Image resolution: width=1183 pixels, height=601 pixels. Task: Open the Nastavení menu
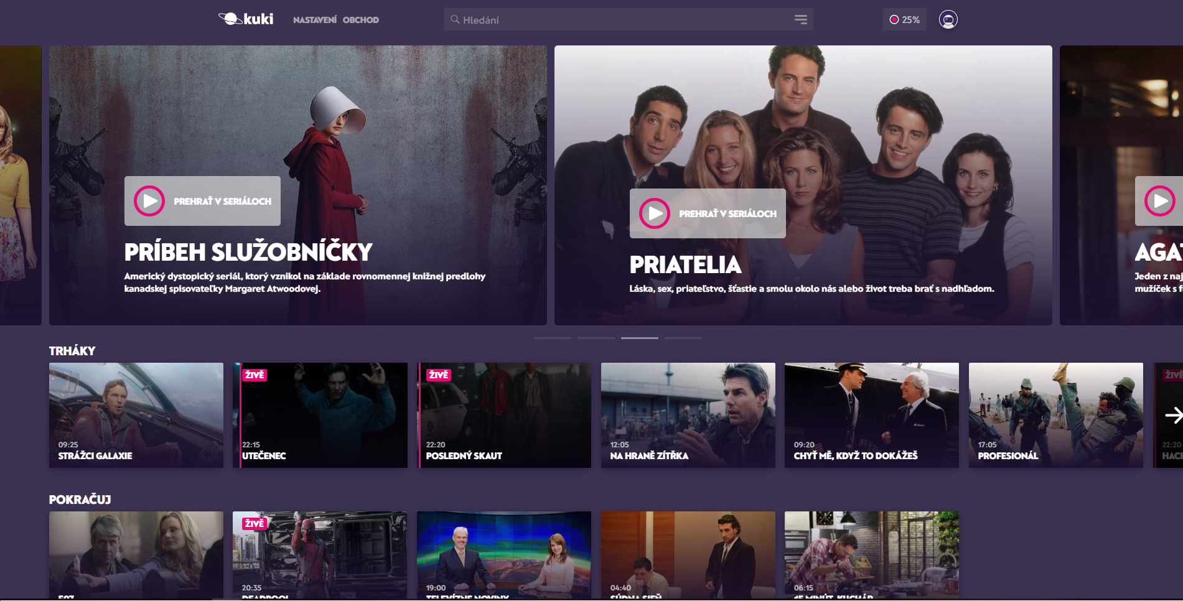point(315,20)
